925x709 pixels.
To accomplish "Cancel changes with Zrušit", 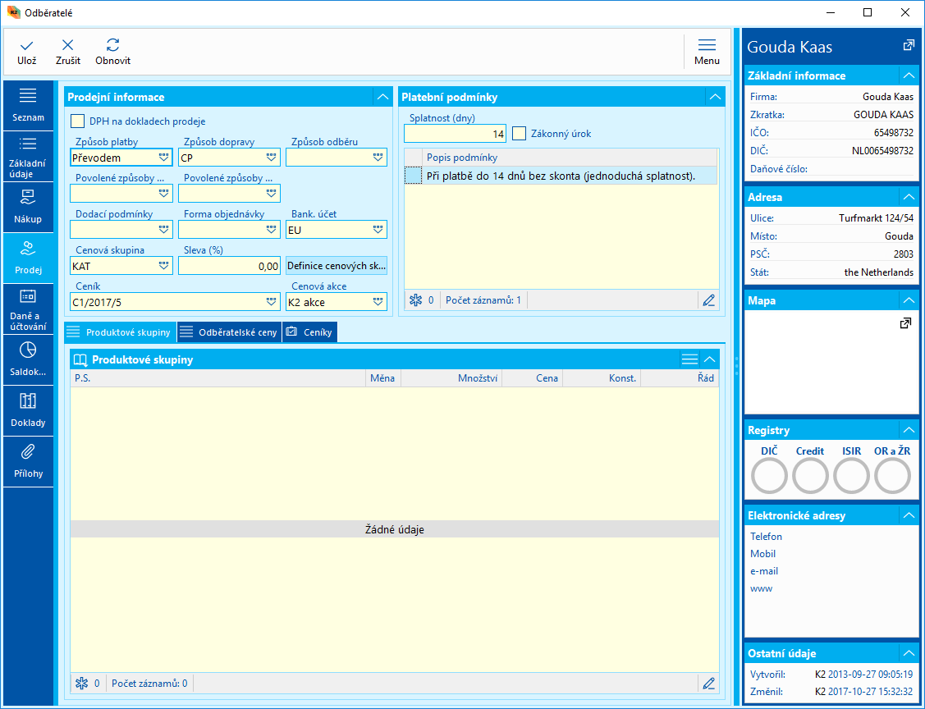I will [68, 52].
